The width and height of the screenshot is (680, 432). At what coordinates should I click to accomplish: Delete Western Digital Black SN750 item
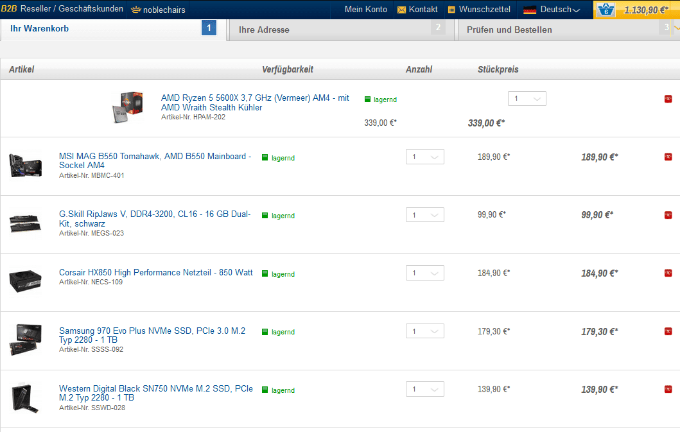[668, 390]
